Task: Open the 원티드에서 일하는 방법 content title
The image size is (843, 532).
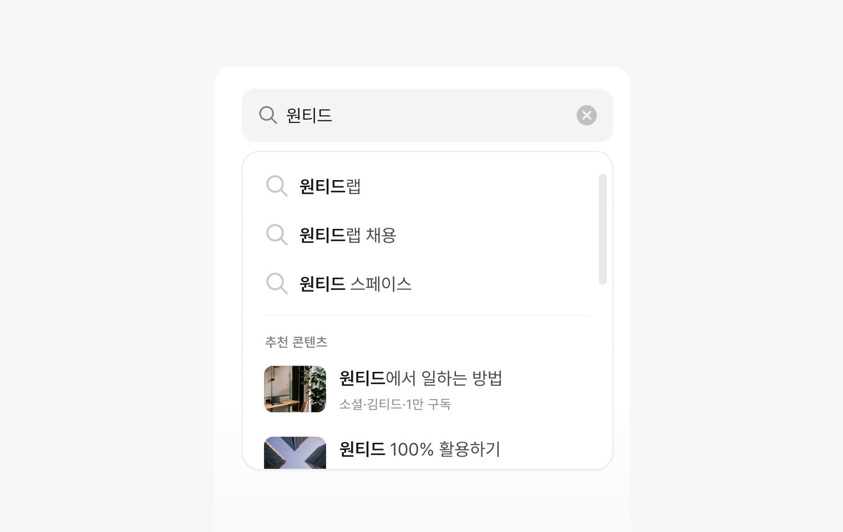Action: click(420, 378)
